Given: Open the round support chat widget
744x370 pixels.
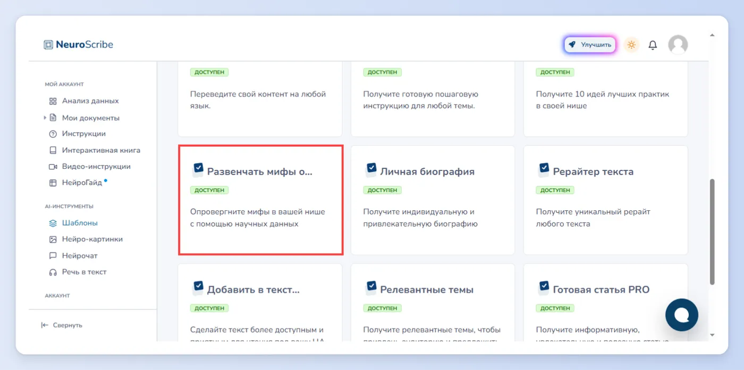Looking at the screenshot, I should pyautogui.click(x=682, y=315).
